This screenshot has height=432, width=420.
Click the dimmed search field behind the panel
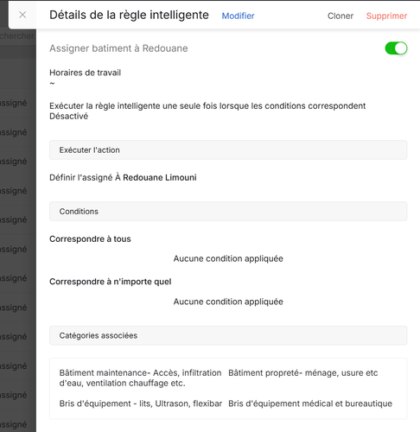[x=17, y=36]
